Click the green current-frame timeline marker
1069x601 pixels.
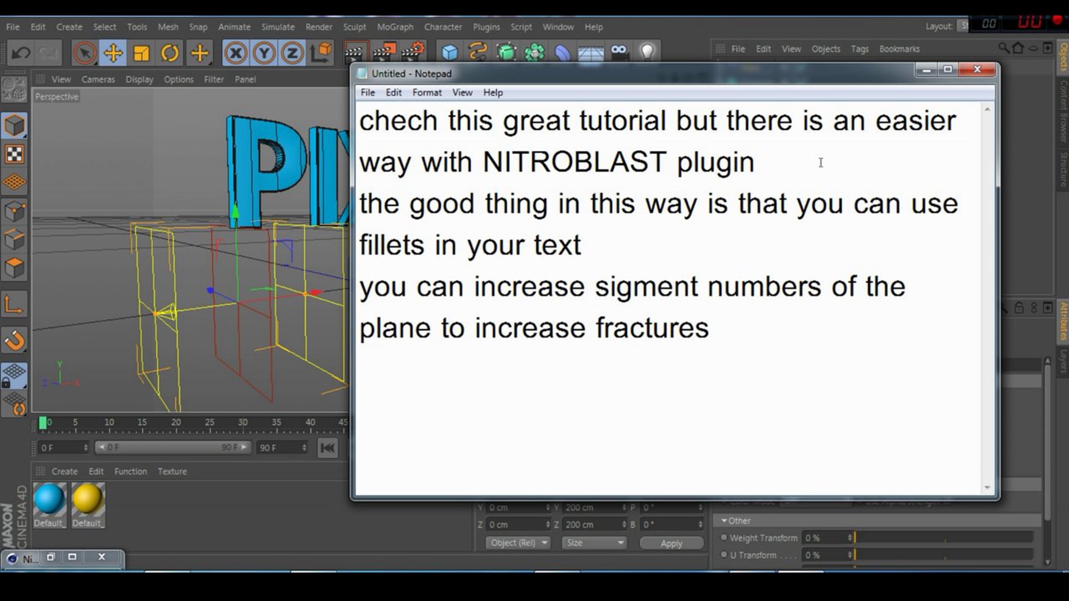click(x=43, y=423)
